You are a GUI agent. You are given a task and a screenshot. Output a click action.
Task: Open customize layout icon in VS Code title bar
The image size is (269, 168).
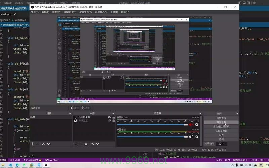pos(255,3)
